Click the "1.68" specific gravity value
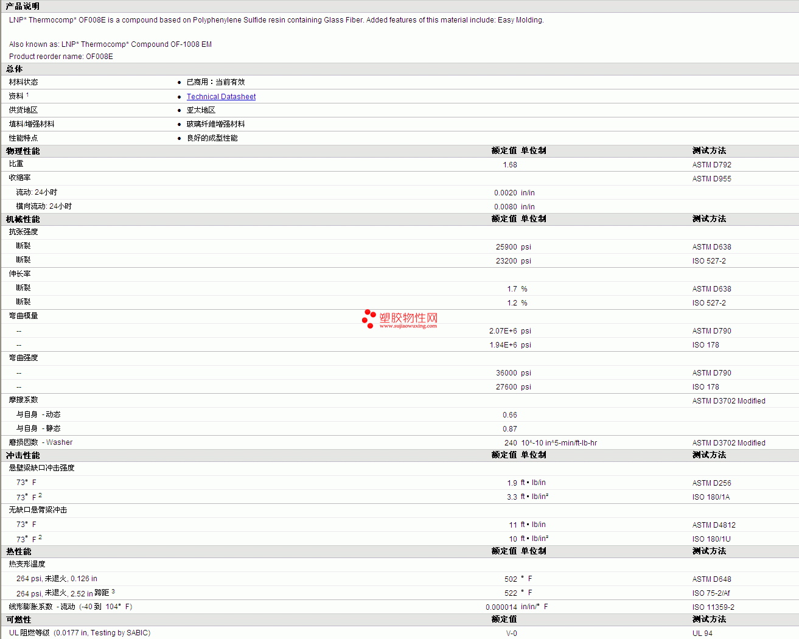Screen dimensions: 799x639 (x=510, y=165)
